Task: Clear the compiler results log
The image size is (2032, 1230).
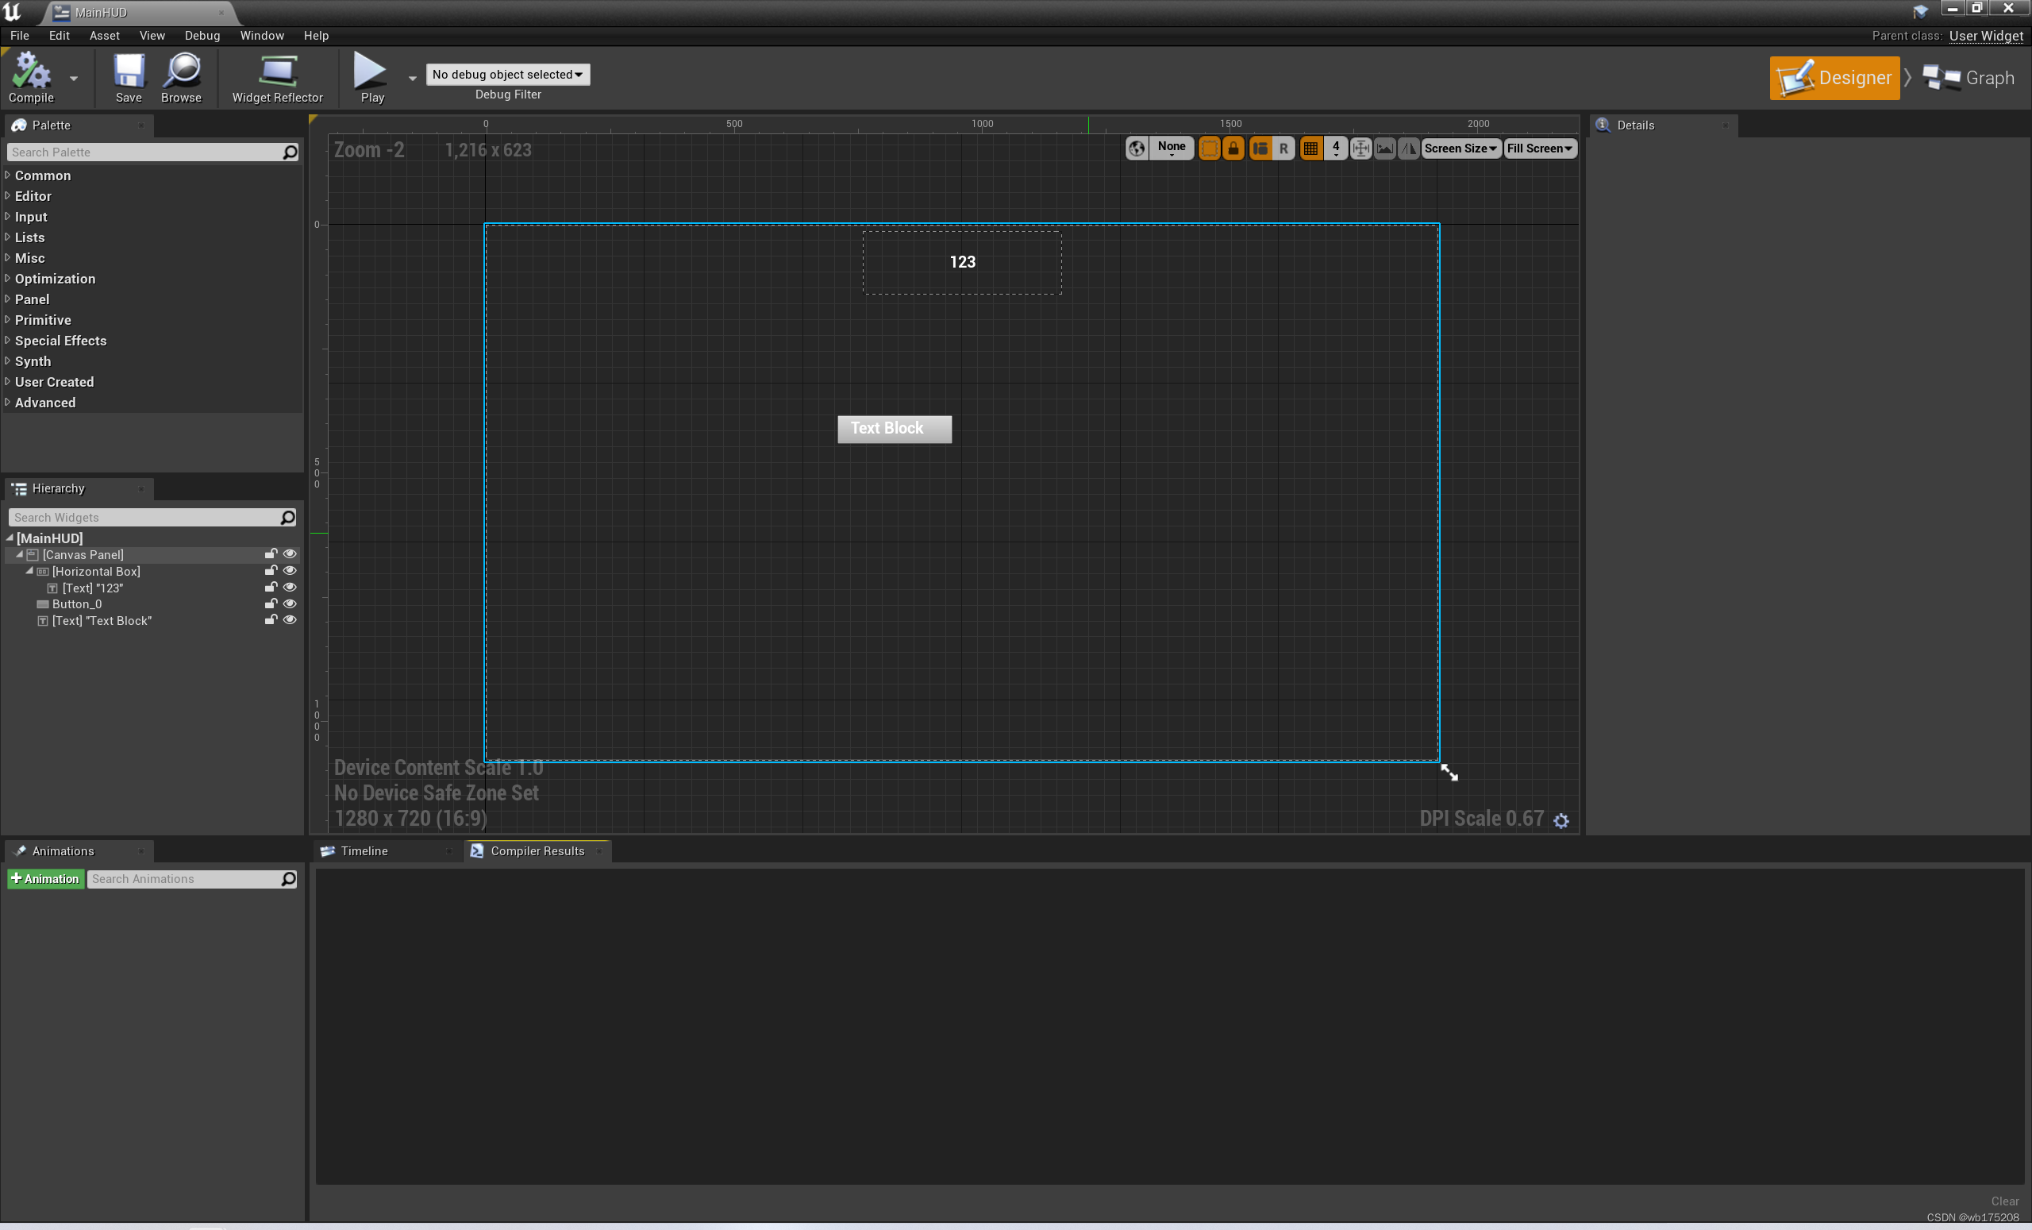Action: tap(2005, 1201)
